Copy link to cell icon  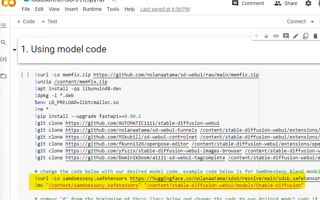click(x=276, y=36)
